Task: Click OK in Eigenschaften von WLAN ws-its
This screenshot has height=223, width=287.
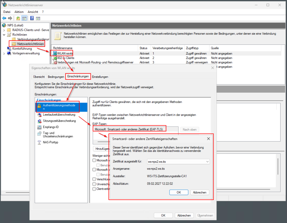Action: point(163,215)
